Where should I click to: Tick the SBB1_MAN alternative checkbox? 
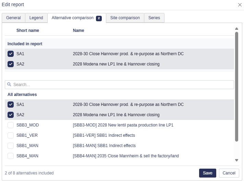(x=11, y=146)
